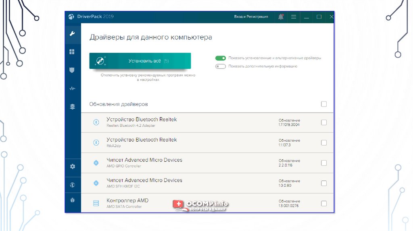Check the AMD GPIO Controller checkbox
Image resolution: width=413 pixels, height=231 pixels.
(x=324, y=163)
